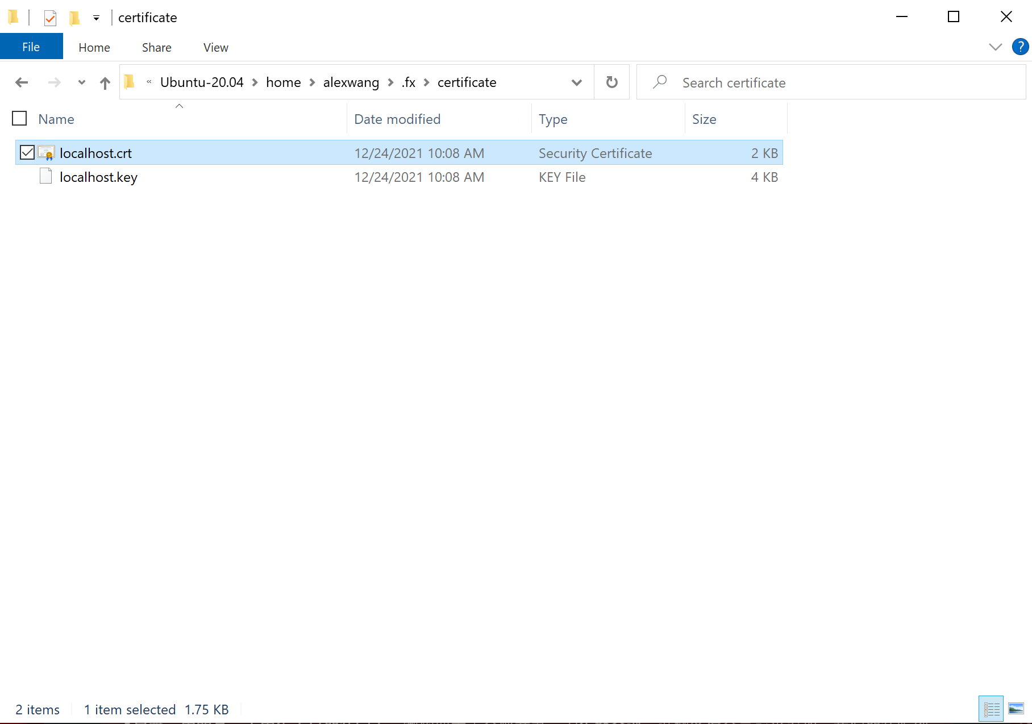The image size is (1032, 724).
Task: Collapse the ribbon using the chevron
Action: pyautogui.click(x=996, y=47)
